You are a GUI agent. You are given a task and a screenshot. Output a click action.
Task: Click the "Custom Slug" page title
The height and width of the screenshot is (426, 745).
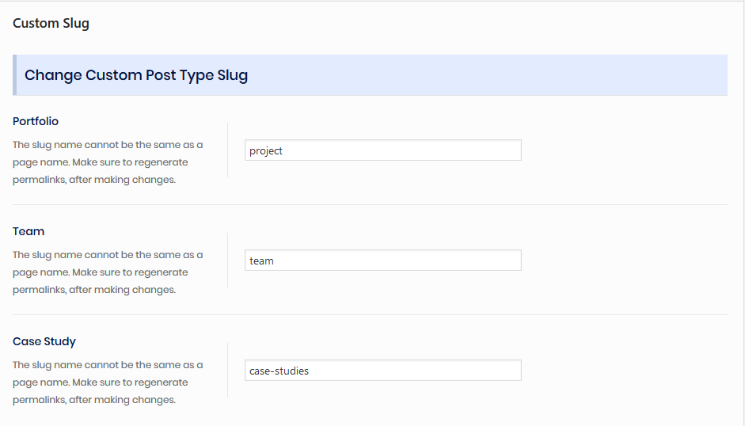coord(51,23)
